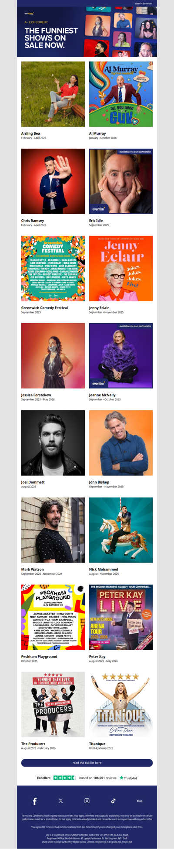Open Eric Idle eventim image
The height and width of the screenshot is (849, 174).
121,181
